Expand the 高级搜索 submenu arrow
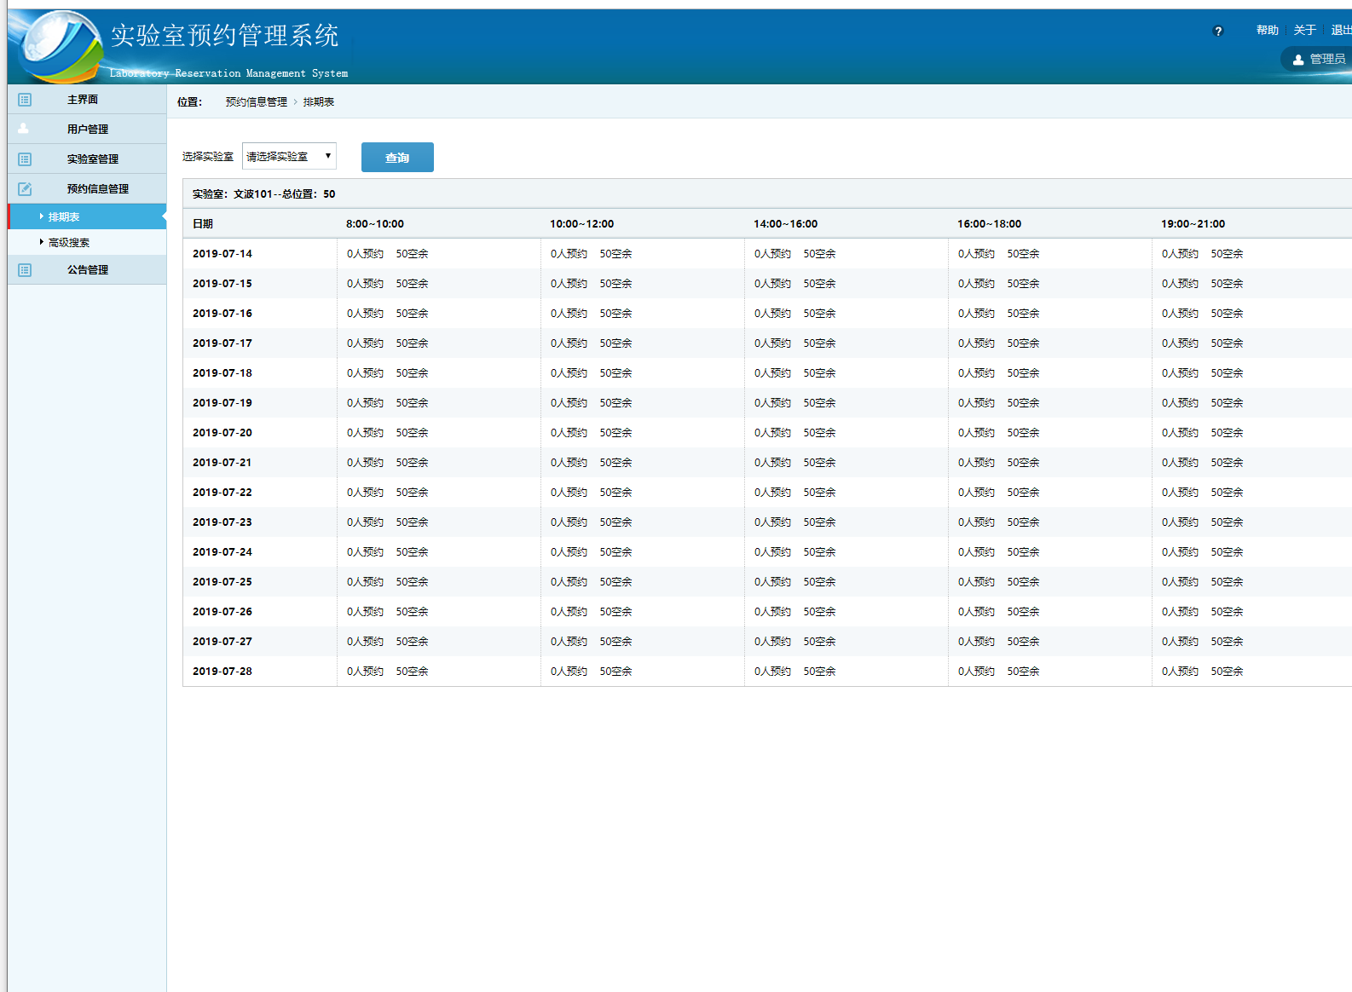 41,242
